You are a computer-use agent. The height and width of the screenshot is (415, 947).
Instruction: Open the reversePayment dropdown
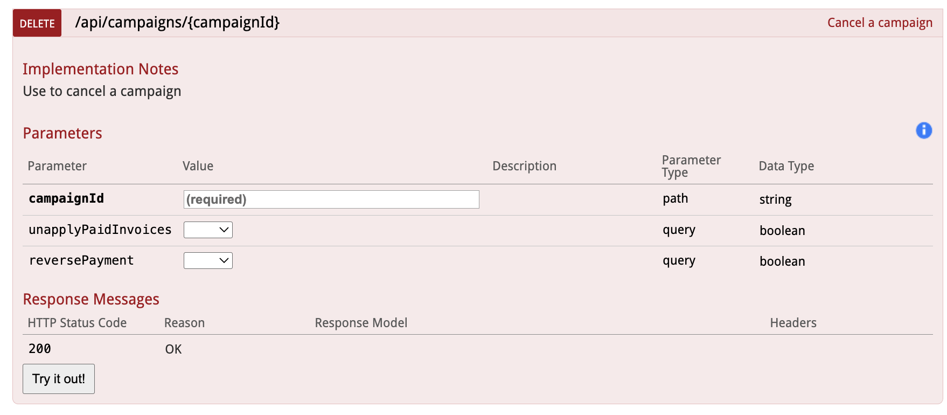point(208,261)
